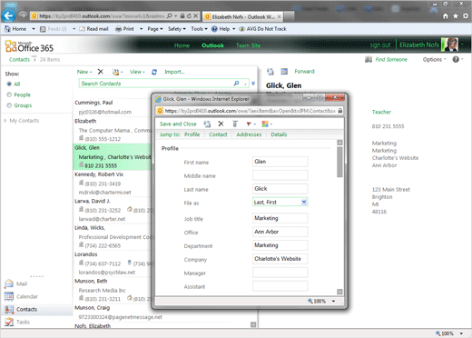Open Safety menu in command bar
Image resolution: width=472 pixels, height=338 pixels.
177,29
